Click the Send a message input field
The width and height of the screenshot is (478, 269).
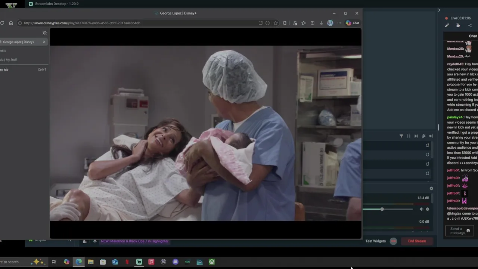click(459, 231)
